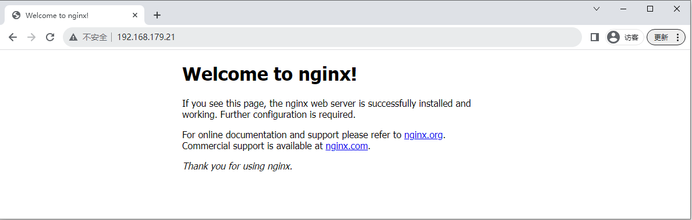692x220 pixels.
Task: Close the browser window
Action: (676, 9)
